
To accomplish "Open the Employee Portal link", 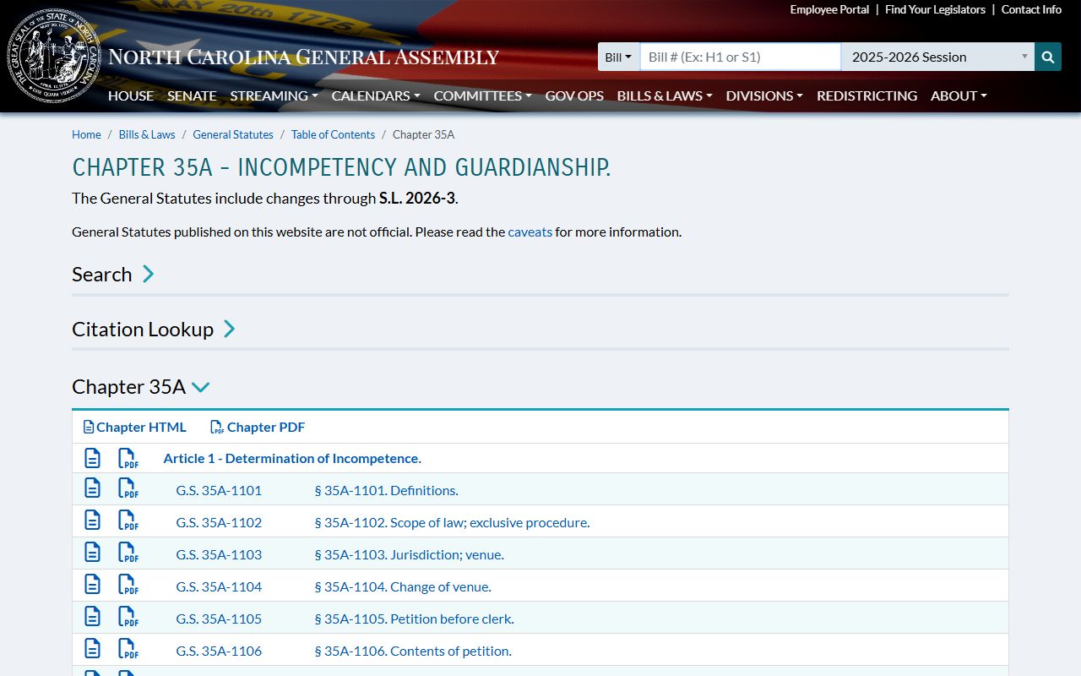I will (x=829, y=9).
